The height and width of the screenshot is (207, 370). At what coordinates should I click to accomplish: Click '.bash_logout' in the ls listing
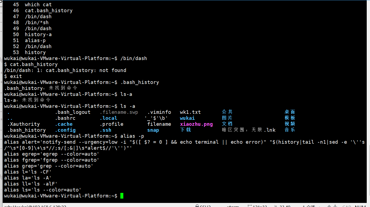(73, 112)
